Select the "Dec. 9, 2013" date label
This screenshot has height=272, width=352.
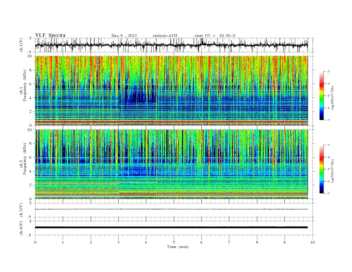[124, 36]
